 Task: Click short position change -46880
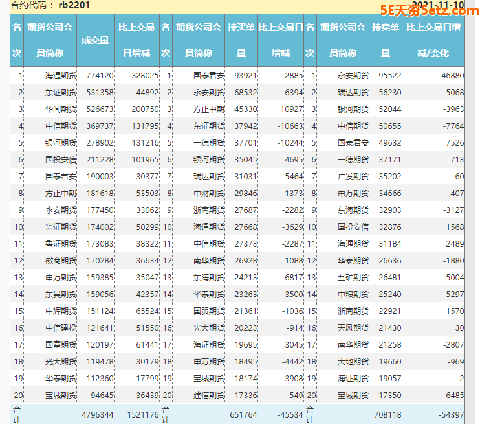tap(451, 75)
